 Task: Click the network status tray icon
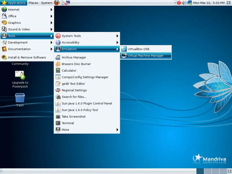pos(190,3)
